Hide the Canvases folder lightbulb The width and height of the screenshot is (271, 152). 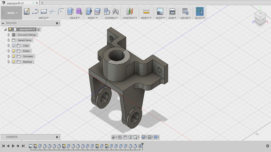click(13, 56)
